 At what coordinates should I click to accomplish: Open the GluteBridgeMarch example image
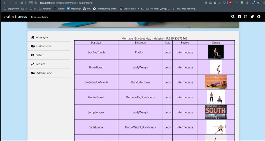coord(216,82)
